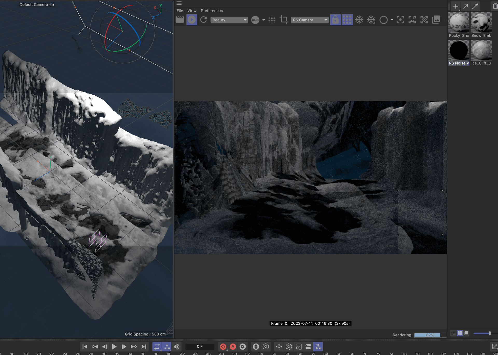Click the snowflake G freeze geometry icon
The height and width of the screenshot is (355, 498).
point(371,20)
